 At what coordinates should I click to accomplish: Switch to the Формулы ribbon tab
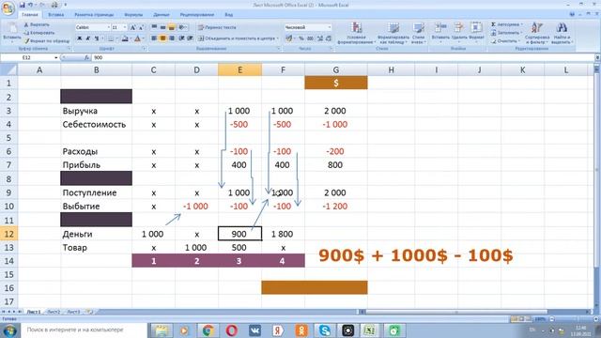(133, 15)
